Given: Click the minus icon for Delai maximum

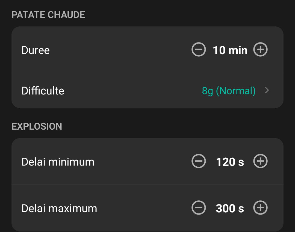Looking at the screenshot, I should tap(199, 208).
